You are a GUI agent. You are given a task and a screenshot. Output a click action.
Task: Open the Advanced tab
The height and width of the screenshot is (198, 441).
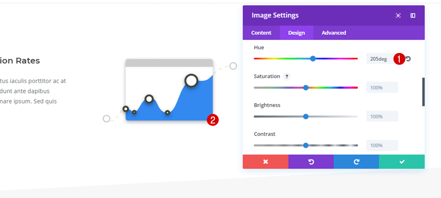pos(334,33)
